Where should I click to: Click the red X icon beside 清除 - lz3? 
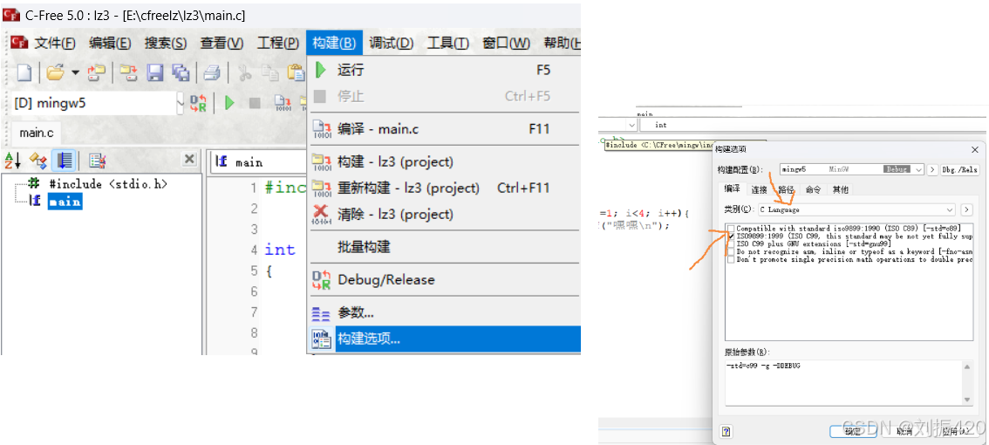click(x=322, y=214)
